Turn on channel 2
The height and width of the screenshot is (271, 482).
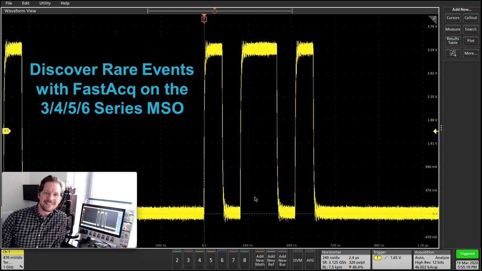click(x=177, y=259)
